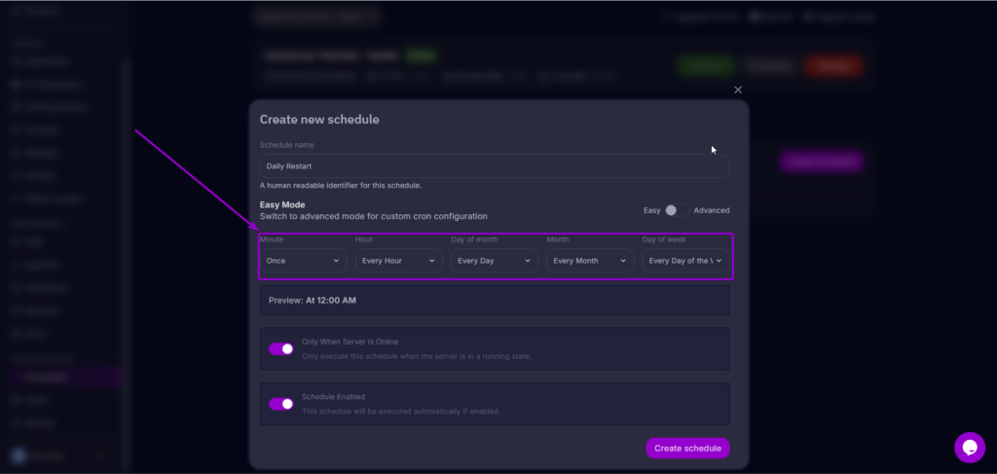Click the Switch to advanced mode description text

coord(373,216)
